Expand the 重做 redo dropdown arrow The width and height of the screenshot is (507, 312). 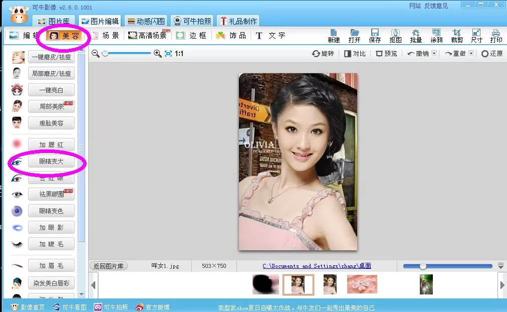pos(471,53)
